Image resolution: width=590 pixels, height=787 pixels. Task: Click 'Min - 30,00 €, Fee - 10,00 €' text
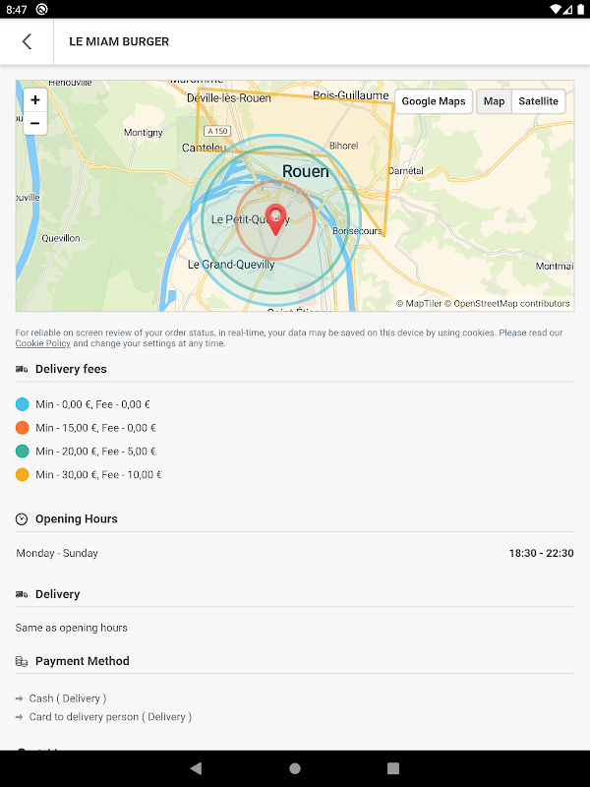click(99, 475)
